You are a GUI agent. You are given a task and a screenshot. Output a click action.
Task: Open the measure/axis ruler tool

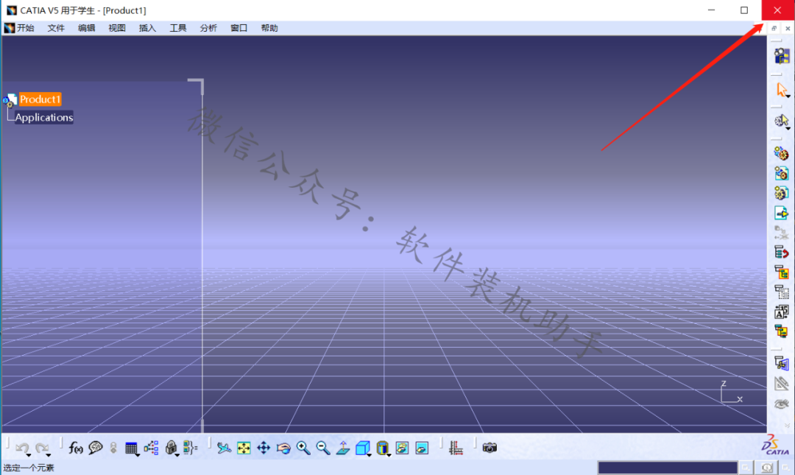pos(456,448)
